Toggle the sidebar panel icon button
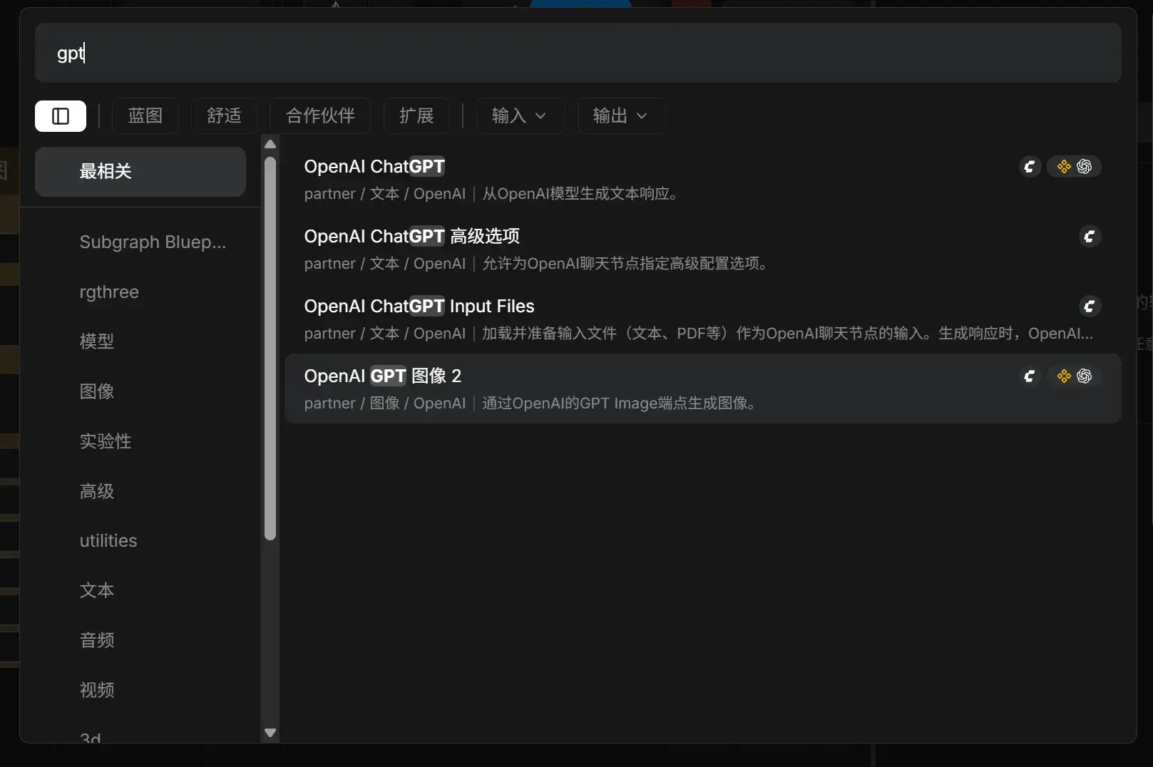1153x767 pixels. coord(61,115)
